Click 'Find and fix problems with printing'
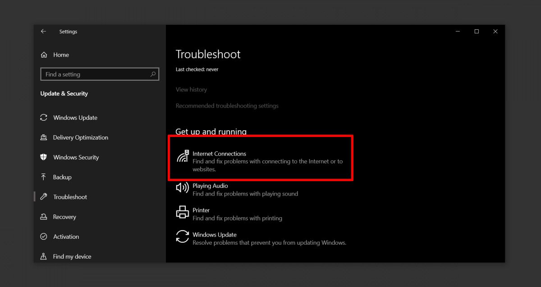 point(237,218)
